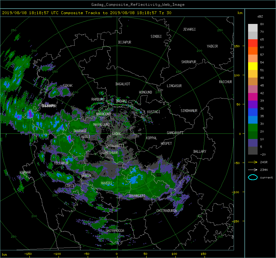The width and height of the screenshot is (276, 258).
Task: Click the dBZ legend heading
Action: click(x=260, y=16)
